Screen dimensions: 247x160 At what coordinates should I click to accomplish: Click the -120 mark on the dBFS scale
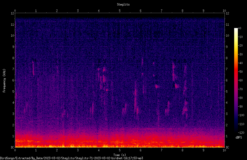(x=241, y=133)
